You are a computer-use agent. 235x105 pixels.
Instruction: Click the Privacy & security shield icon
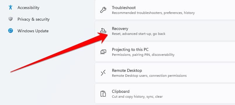[10, 19]
